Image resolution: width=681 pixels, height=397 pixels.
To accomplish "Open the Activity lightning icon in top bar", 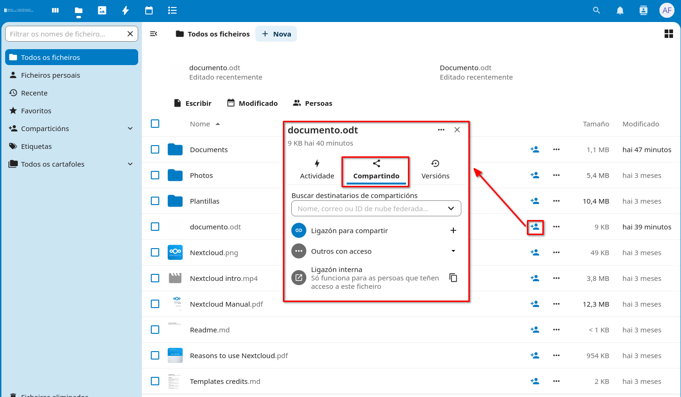I will coord(126,10).
